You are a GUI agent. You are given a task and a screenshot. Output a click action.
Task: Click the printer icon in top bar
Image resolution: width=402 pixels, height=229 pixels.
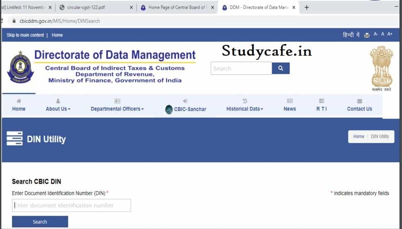(367, 35)
